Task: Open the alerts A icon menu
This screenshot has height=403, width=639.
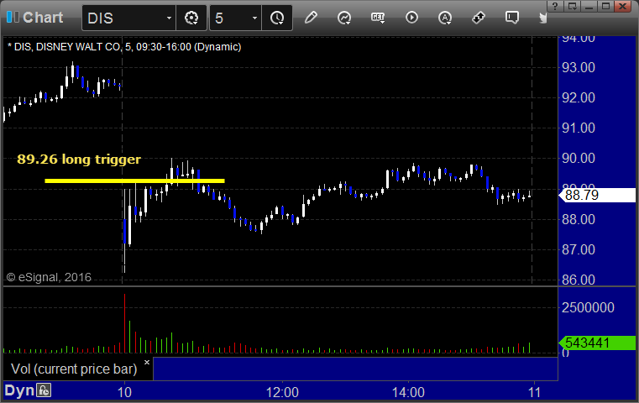Action: coord(445,18)
